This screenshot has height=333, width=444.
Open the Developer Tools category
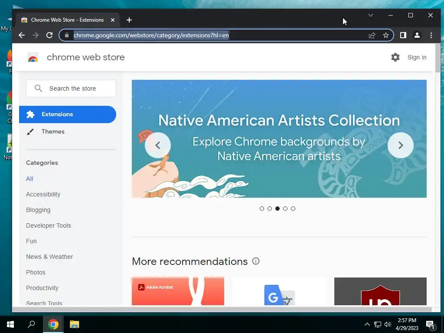[x=49, y=225]
